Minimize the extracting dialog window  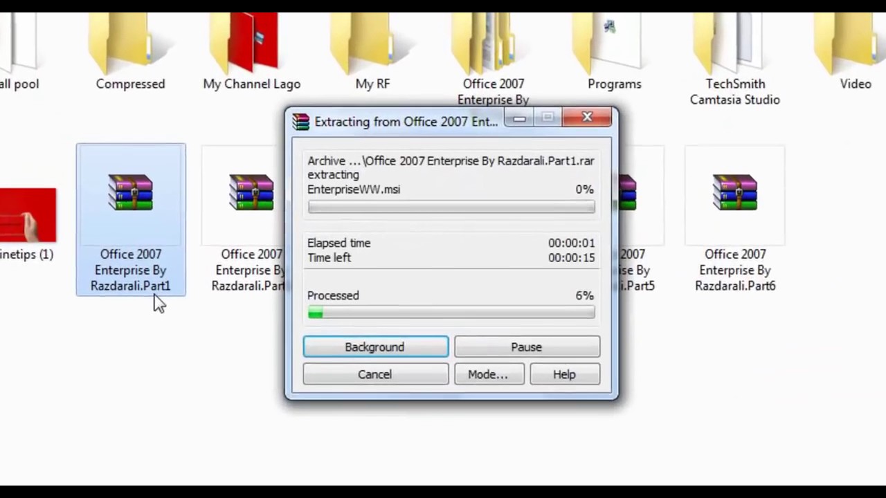(x=519, y=118)
